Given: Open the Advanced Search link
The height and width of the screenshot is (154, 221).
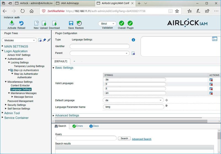Looking at the screenshot, I should [141, 139].
